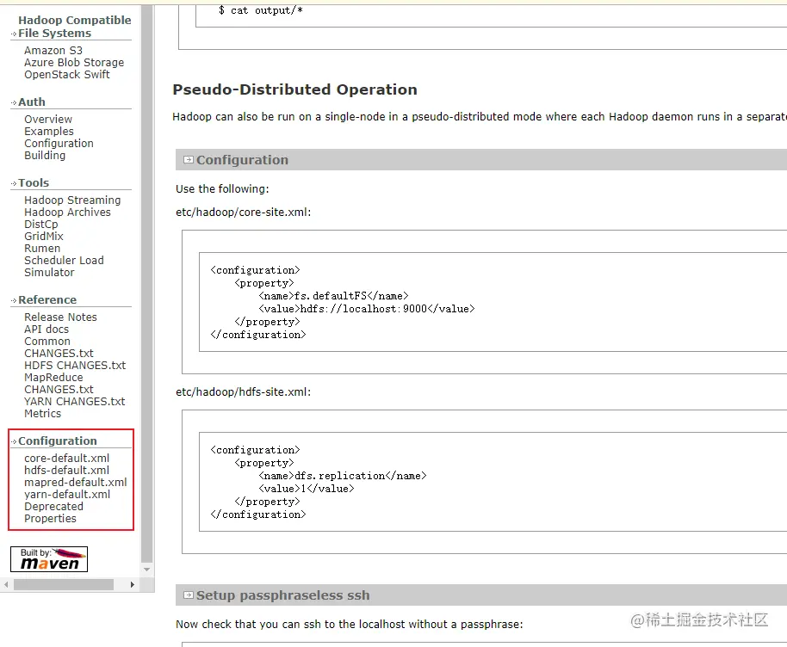The height and width of the screenshot is (647, 787).
Task: Open core-default.xml configuration reference
Action: [x=67, y=458]
